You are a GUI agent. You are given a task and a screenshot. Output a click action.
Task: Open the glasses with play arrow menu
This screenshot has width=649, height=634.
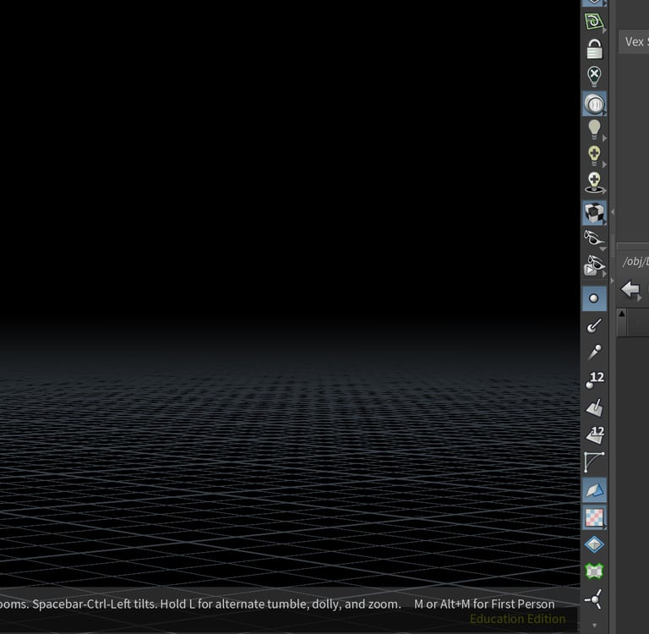coord(595,267)
